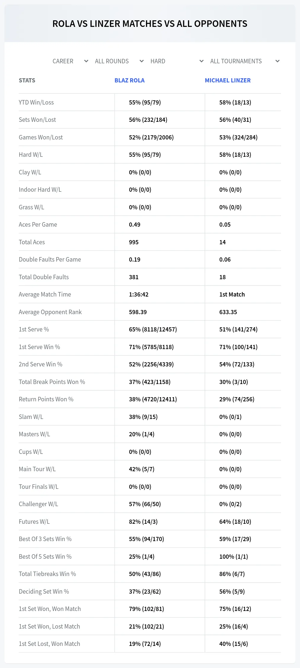The image size is (300, 668).
Task: Open the CAREER timeframe dropdown
Action: click(x=70, y=61)
